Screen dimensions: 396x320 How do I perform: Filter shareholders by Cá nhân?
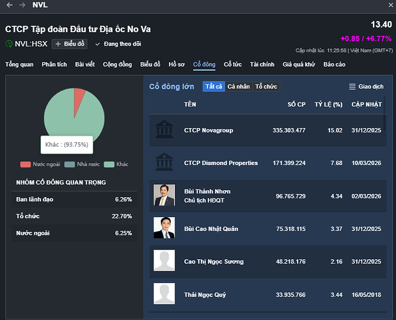pyautogui.click(x=239, y=86)
